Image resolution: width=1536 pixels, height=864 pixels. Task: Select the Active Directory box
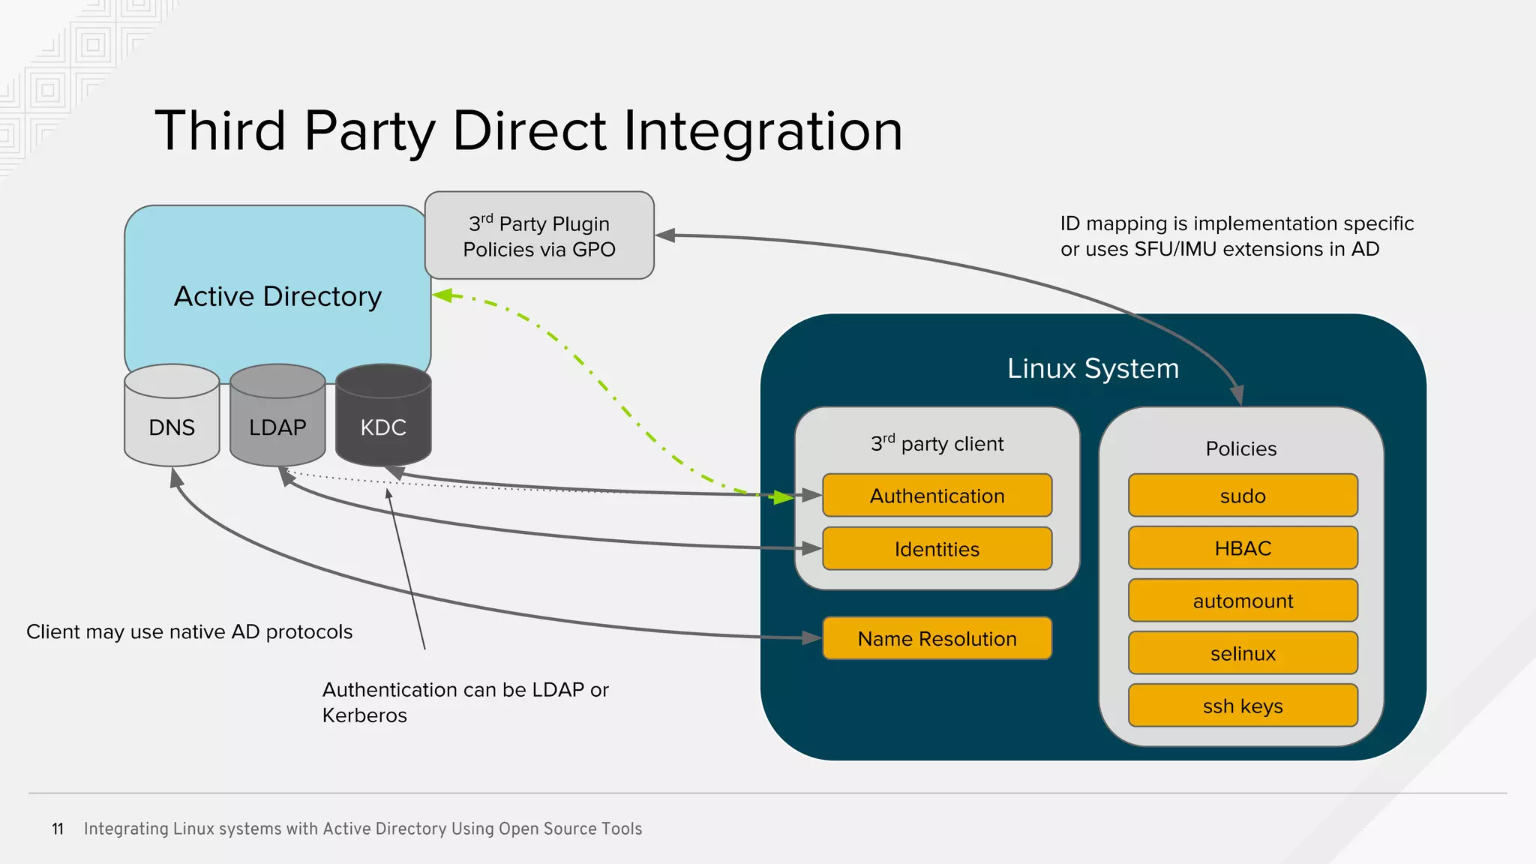click(277, 295)
